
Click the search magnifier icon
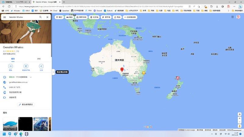coord(41,17)
